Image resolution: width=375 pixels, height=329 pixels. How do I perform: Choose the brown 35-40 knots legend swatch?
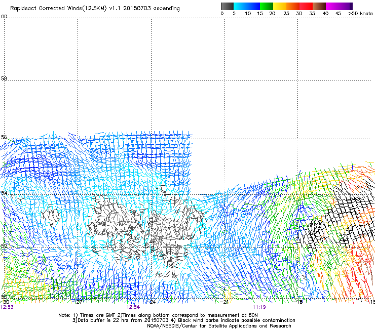point(319,6)
